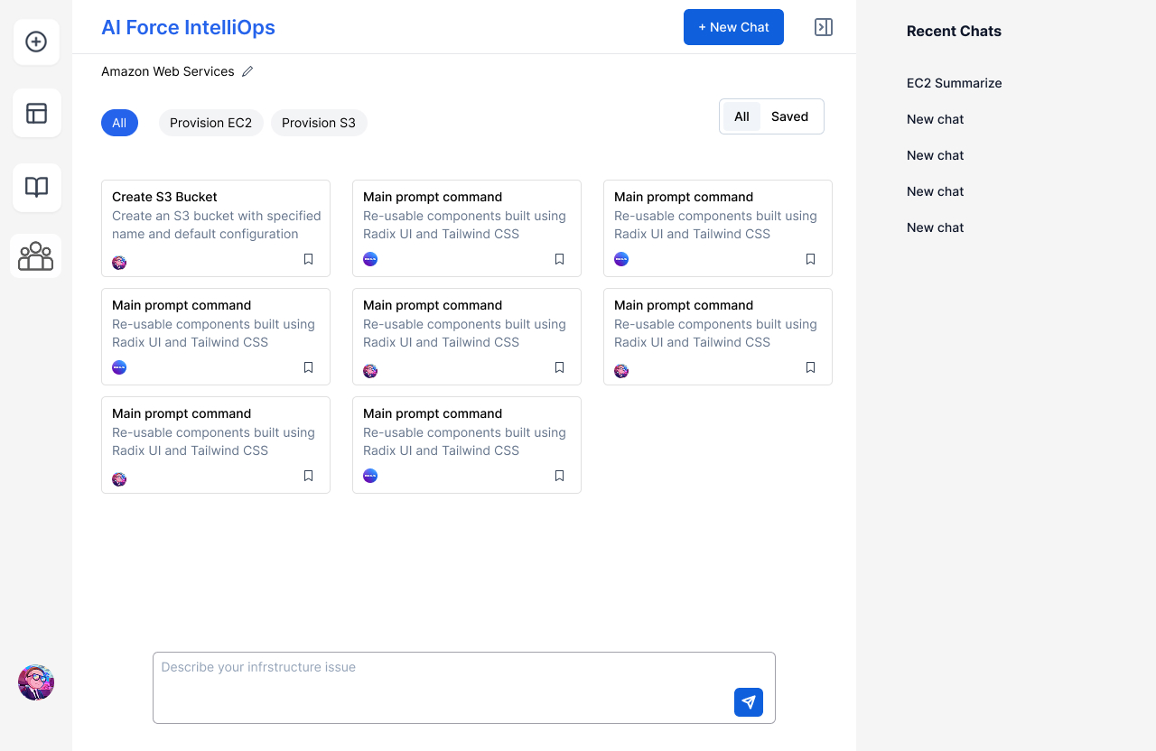Bookmark the first-row middle Main prompt card

(559, 259)
